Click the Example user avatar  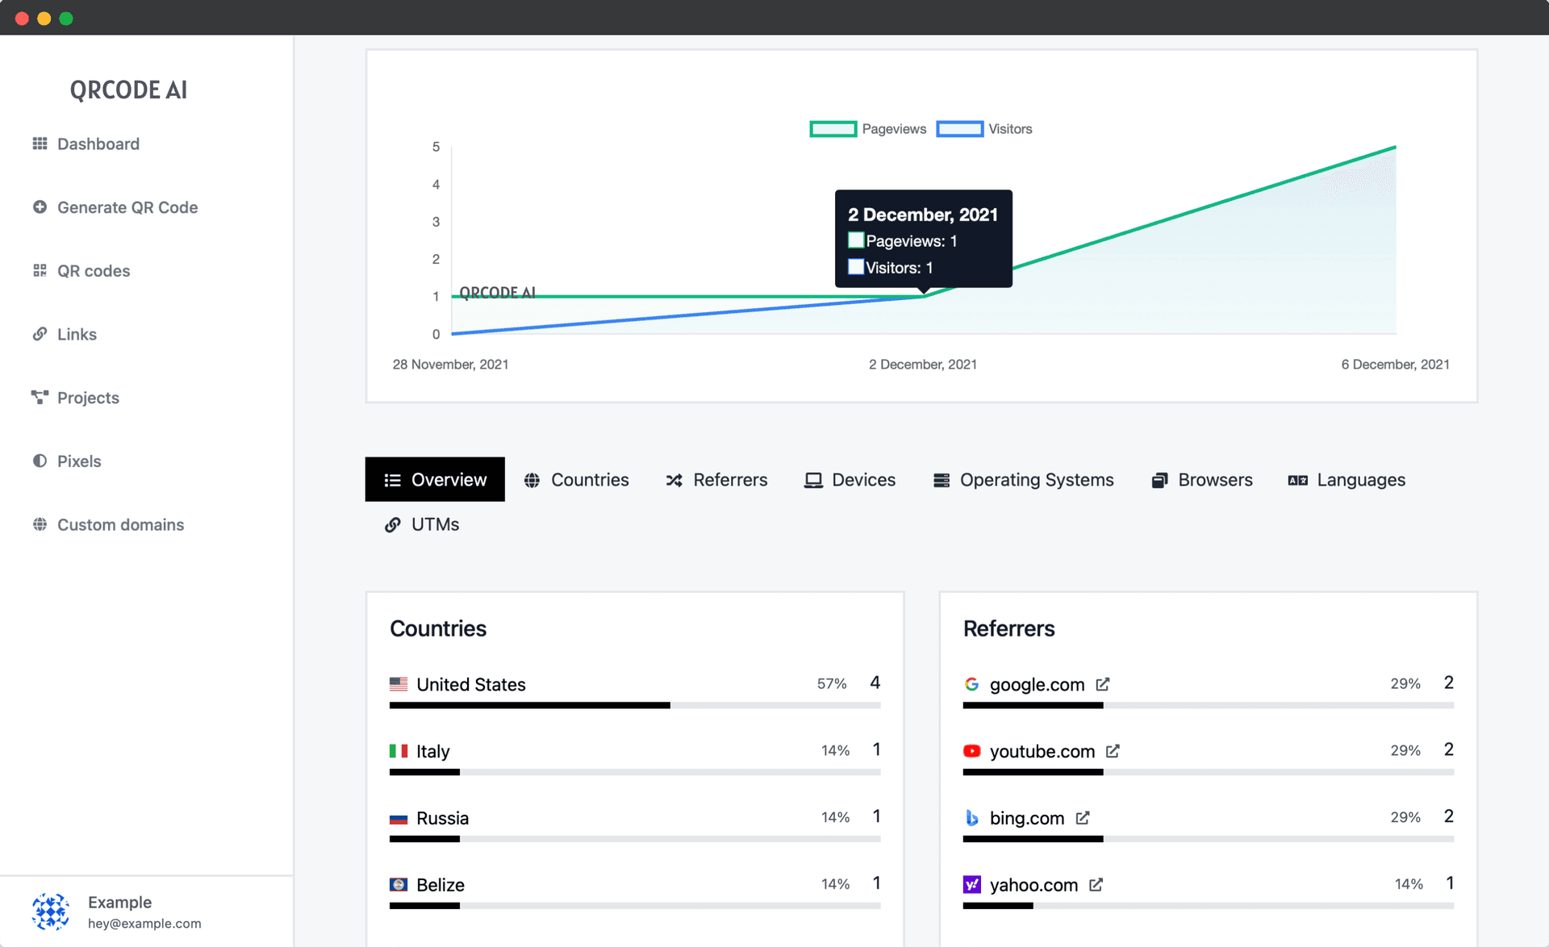[x=51, y=912]
